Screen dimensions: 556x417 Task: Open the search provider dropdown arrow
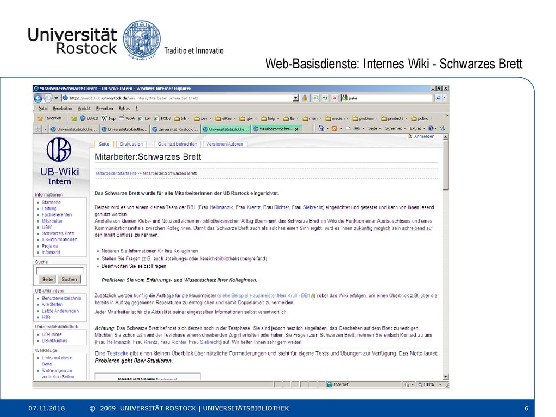445,98
